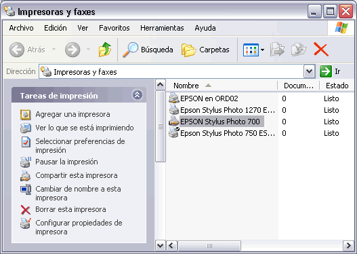Click Cambiar de nombre a esta impresora icon
The width and height of the screenshot is (357, 254).
[26, 189]
